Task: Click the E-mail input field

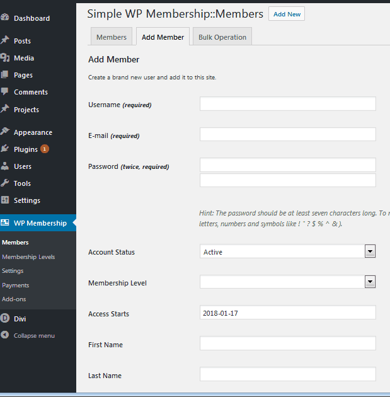Action: pyautogui.click(x=288, y=134)
